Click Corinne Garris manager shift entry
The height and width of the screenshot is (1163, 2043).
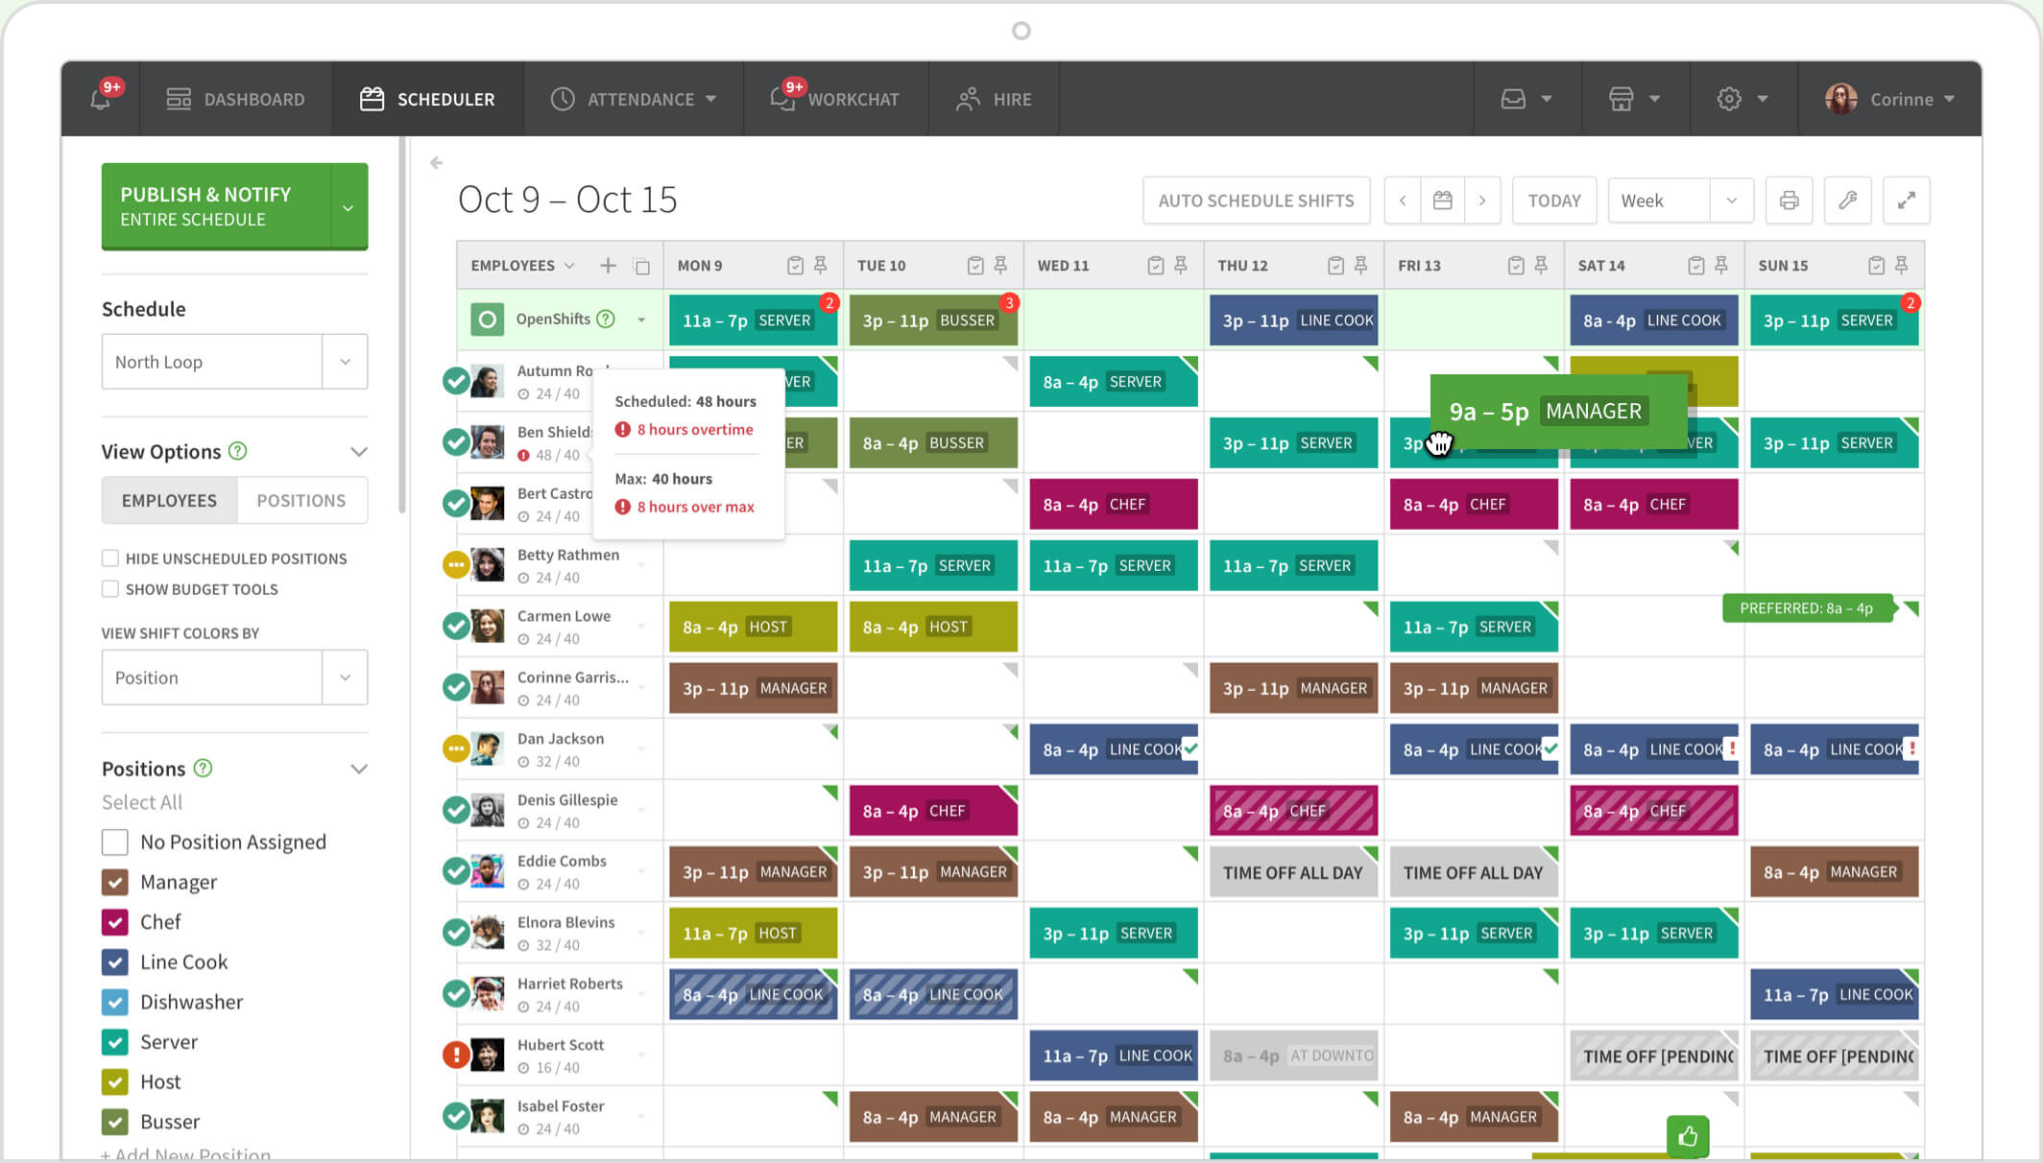(x=752, y=686)
